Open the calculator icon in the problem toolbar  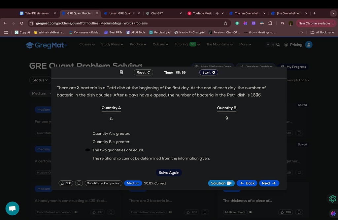click(x=121, y=72)
